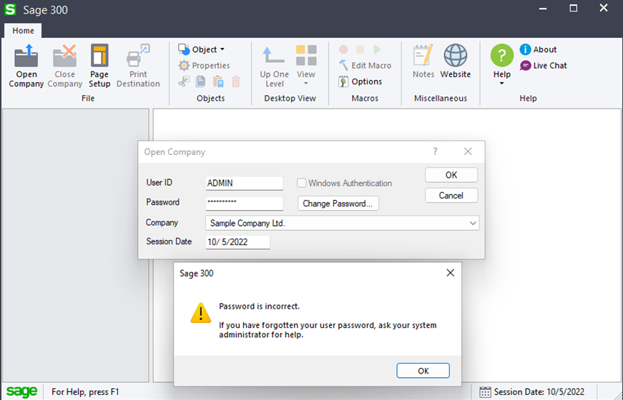Viewport: 623px width, 400px height.
Task: Click the Website globe icon
Action: pos(456,56)
